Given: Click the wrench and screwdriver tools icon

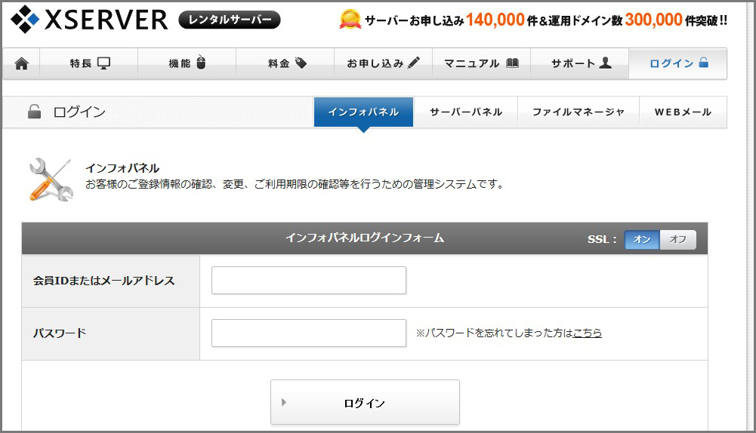Looking at the screenshot, I should pyautogui.click(x=51, y=180).
